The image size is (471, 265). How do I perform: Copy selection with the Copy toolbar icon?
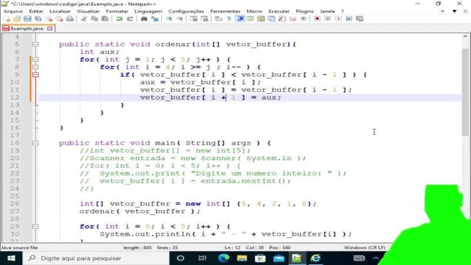(x=94, y=19)
